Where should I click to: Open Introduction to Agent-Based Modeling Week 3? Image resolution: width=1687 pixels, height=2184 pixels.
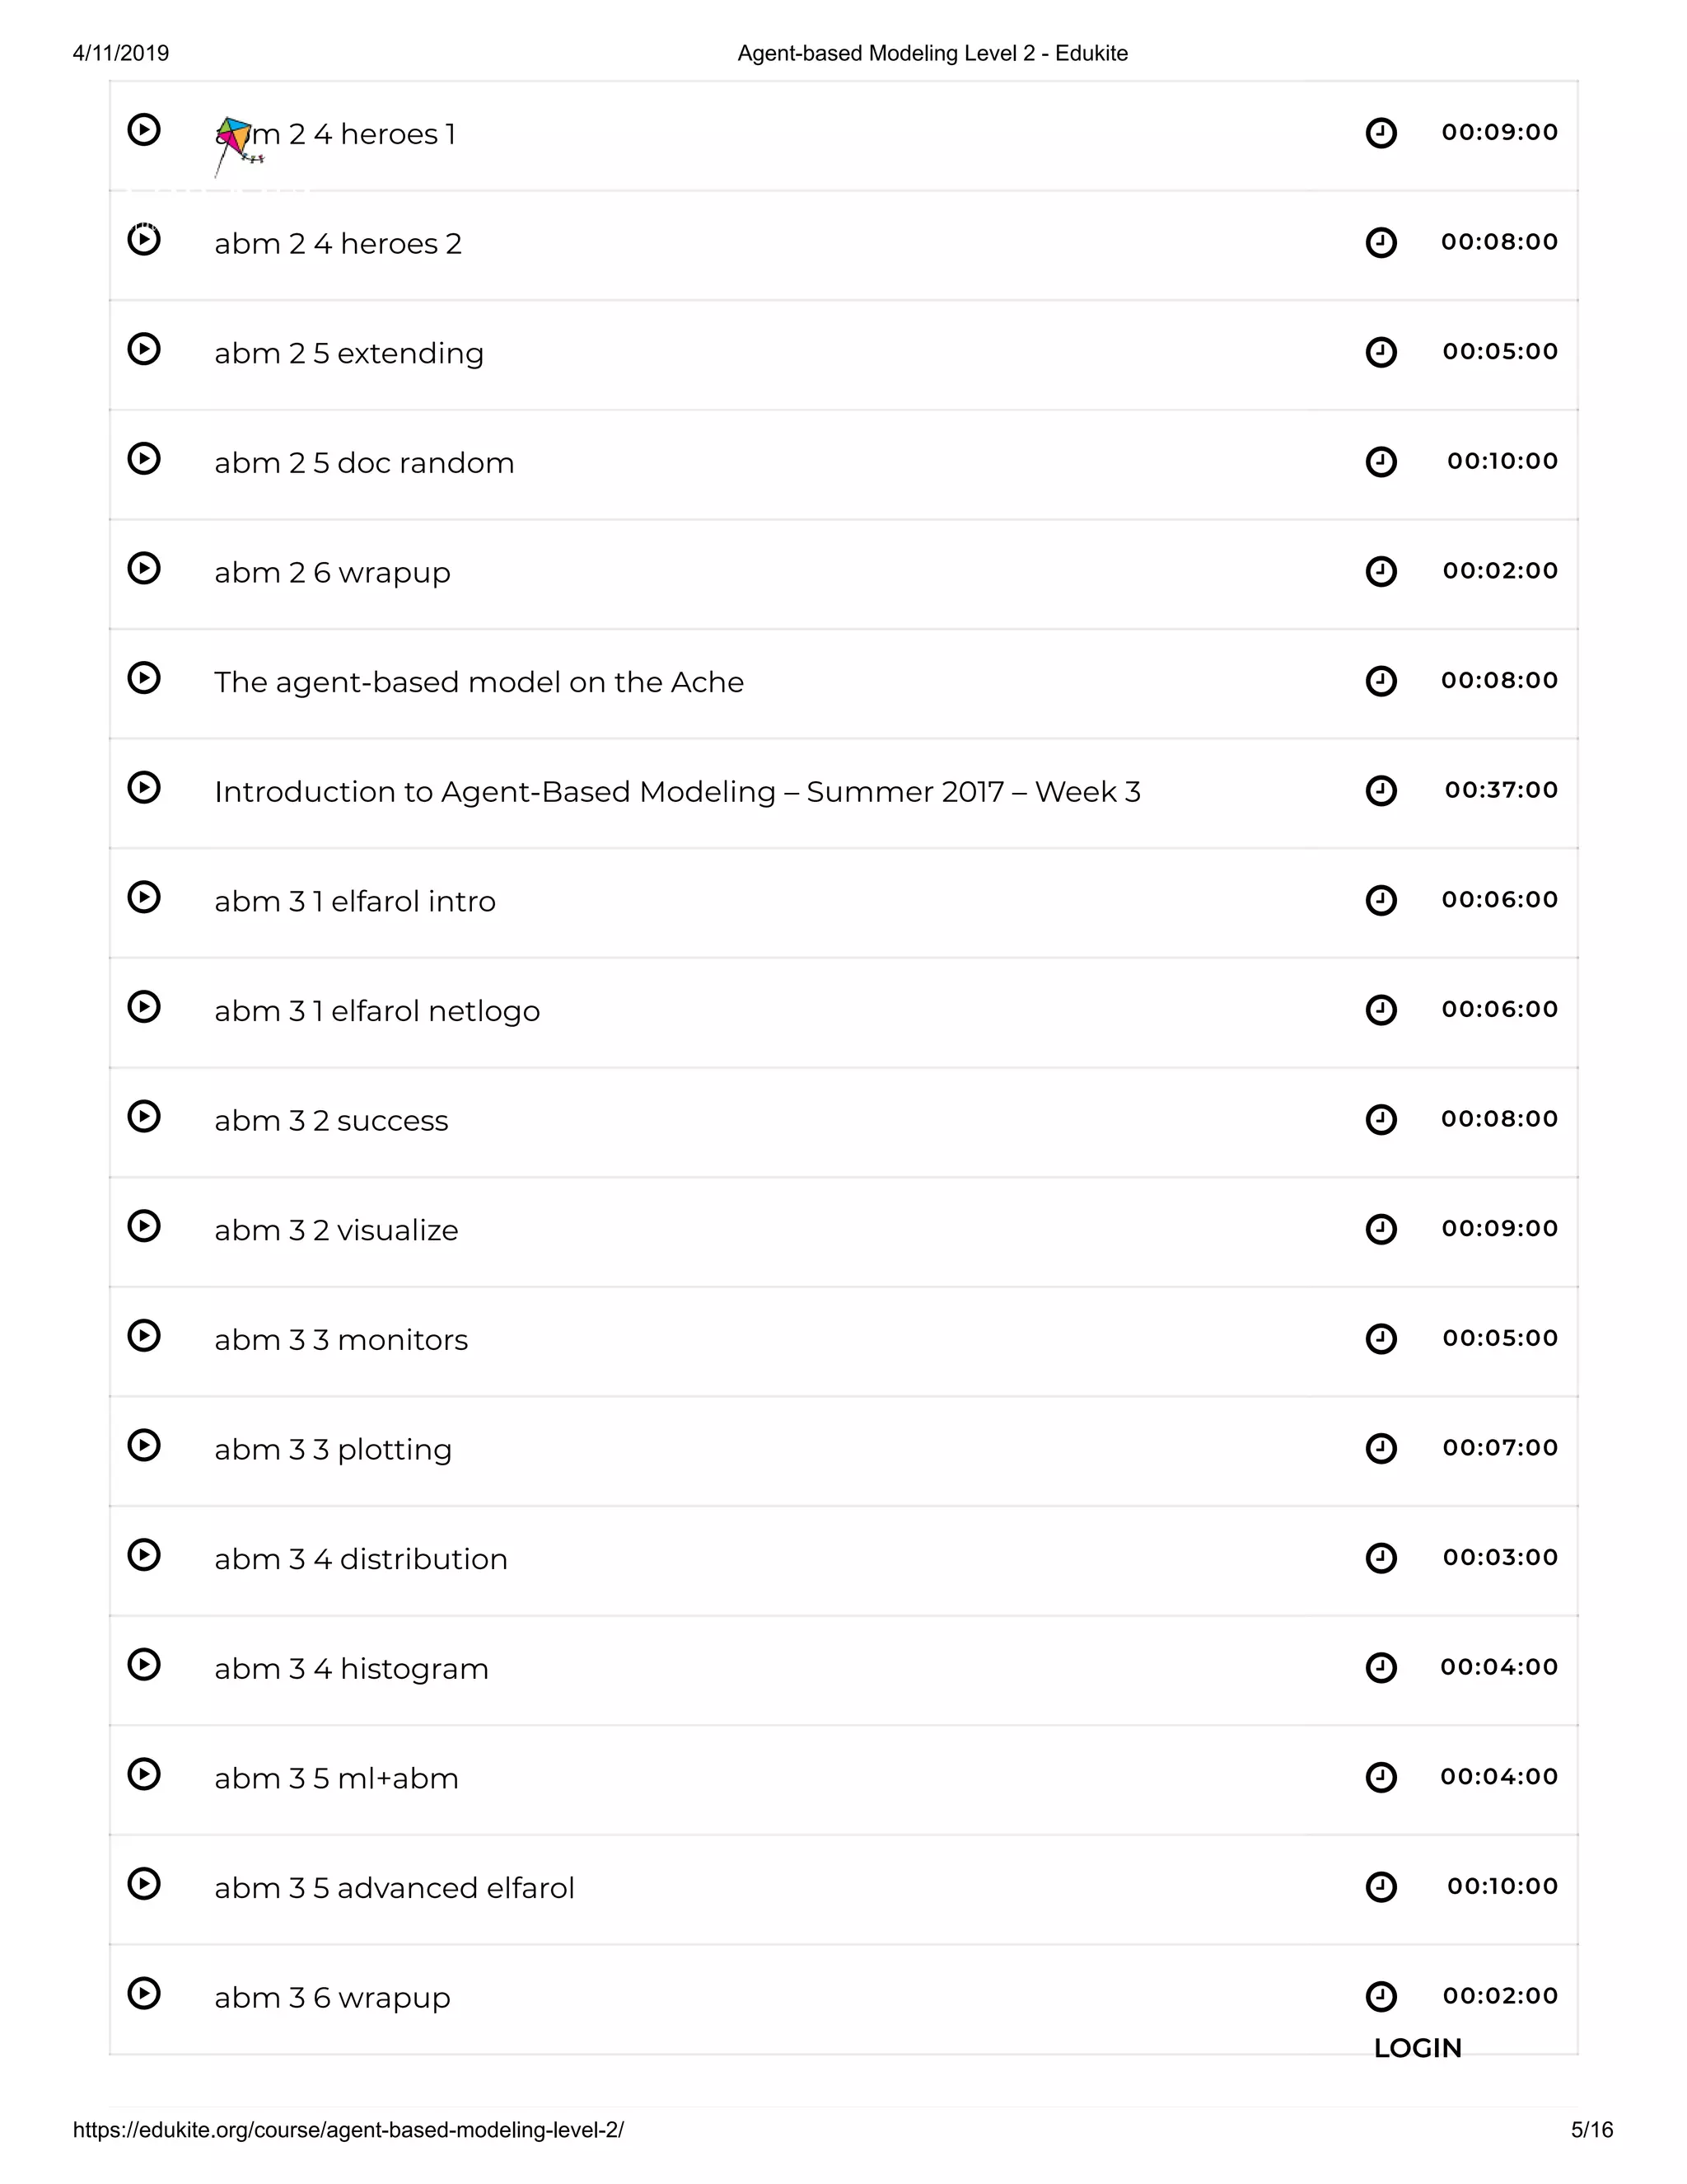[x=676, y=792]
